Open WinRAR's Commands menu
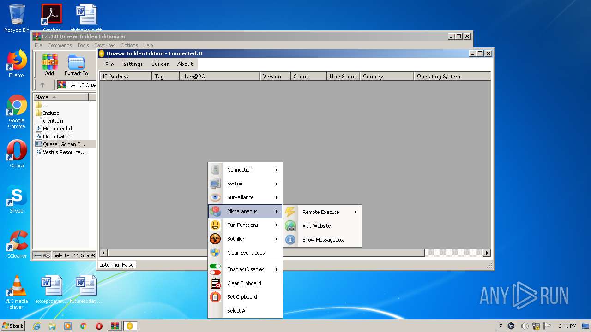Viewport: 591px width, 332px height. 60,45
